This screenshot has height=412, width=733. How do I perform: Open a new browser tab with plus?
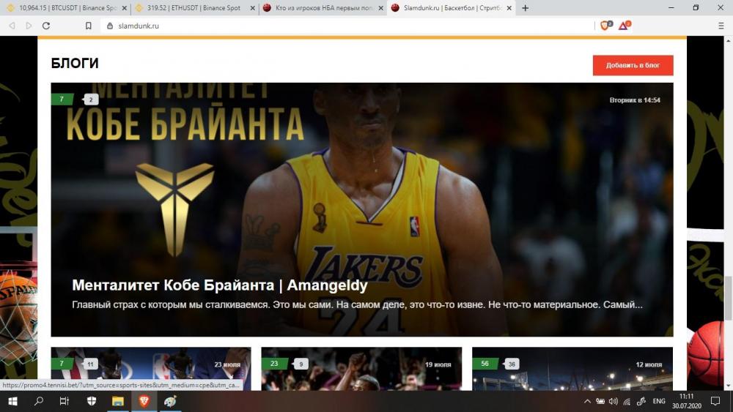point(526,8)
